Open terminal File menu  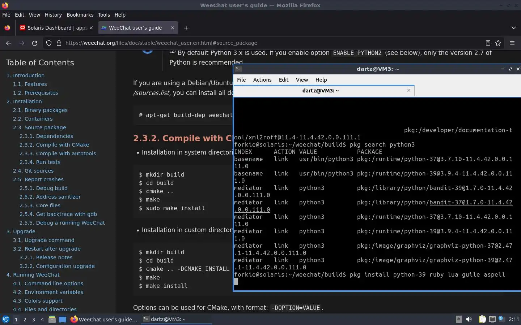[241, 80]
